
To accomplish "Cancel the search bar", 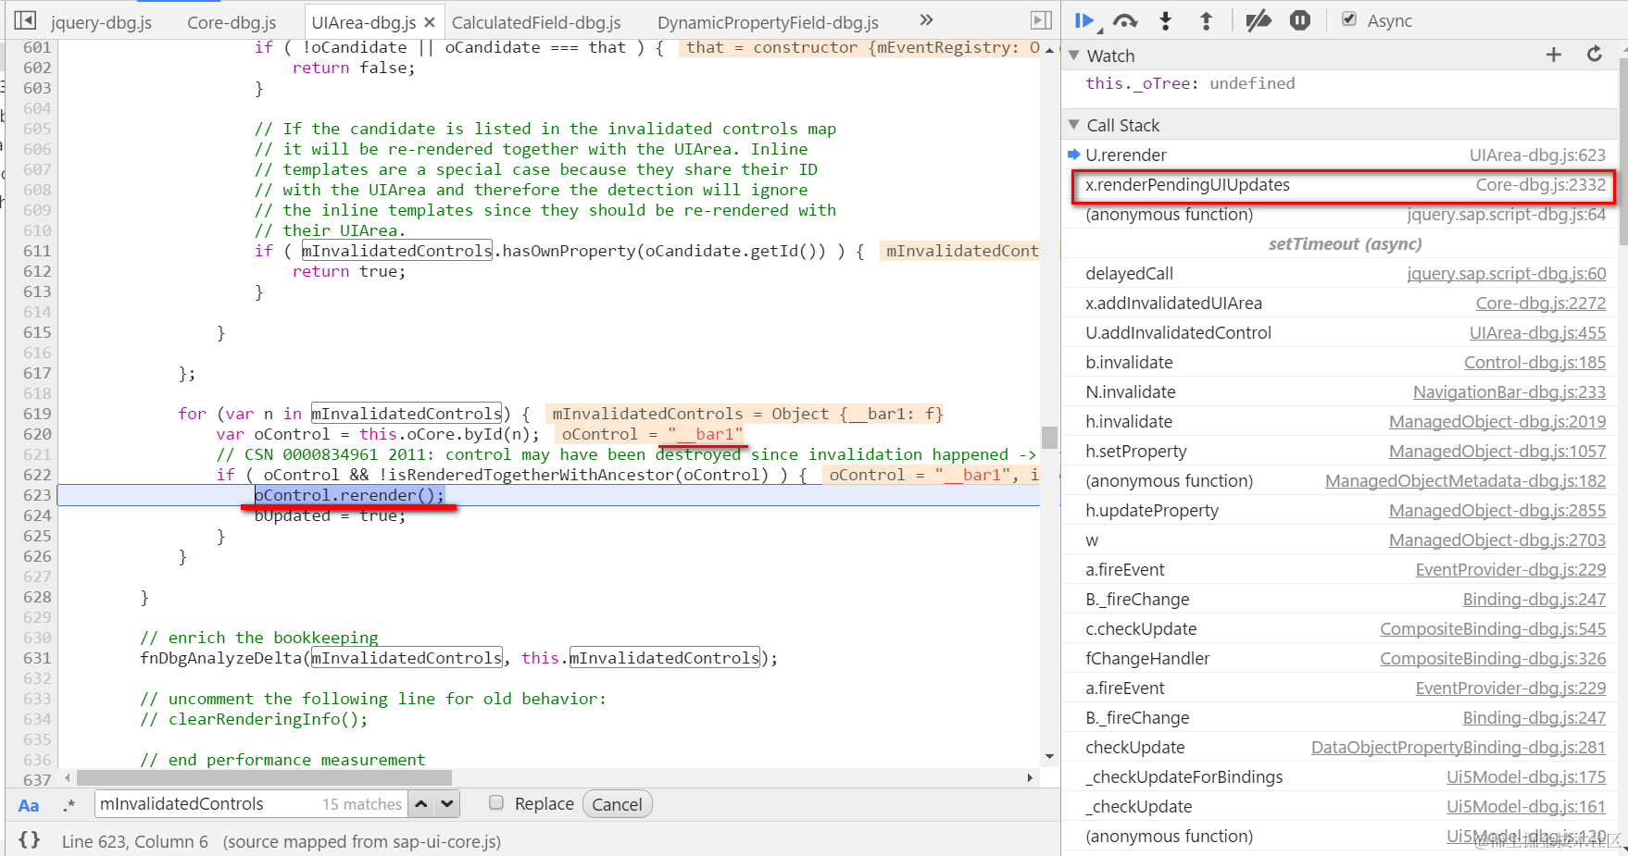I will click(x=617, y=804).
